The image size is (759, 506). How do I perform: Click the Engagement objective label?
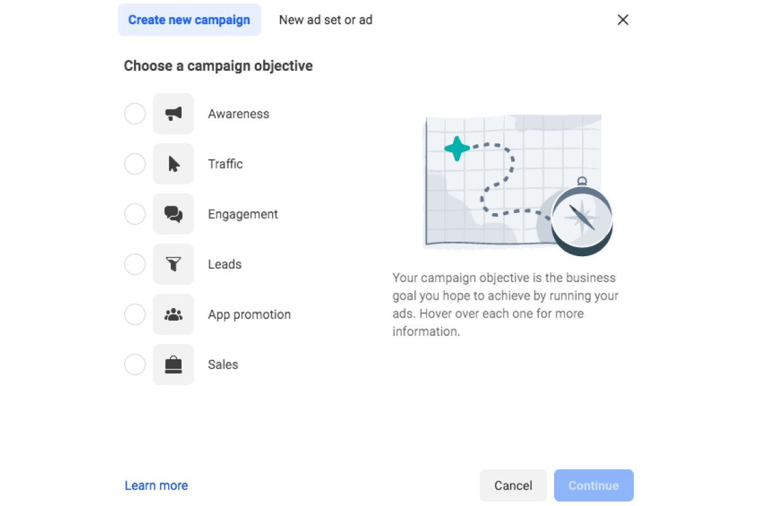(243, 214)
